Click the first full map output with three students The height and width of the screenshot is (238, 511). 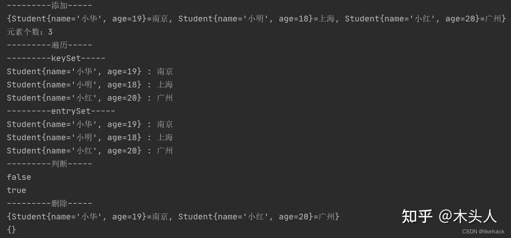pos(257,19)
